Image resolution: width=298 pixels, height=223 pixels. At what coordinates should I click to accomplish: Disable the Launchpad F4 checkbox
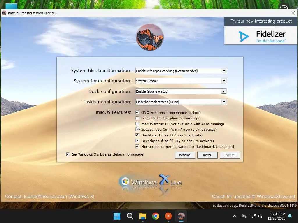(x=137, y=141)
